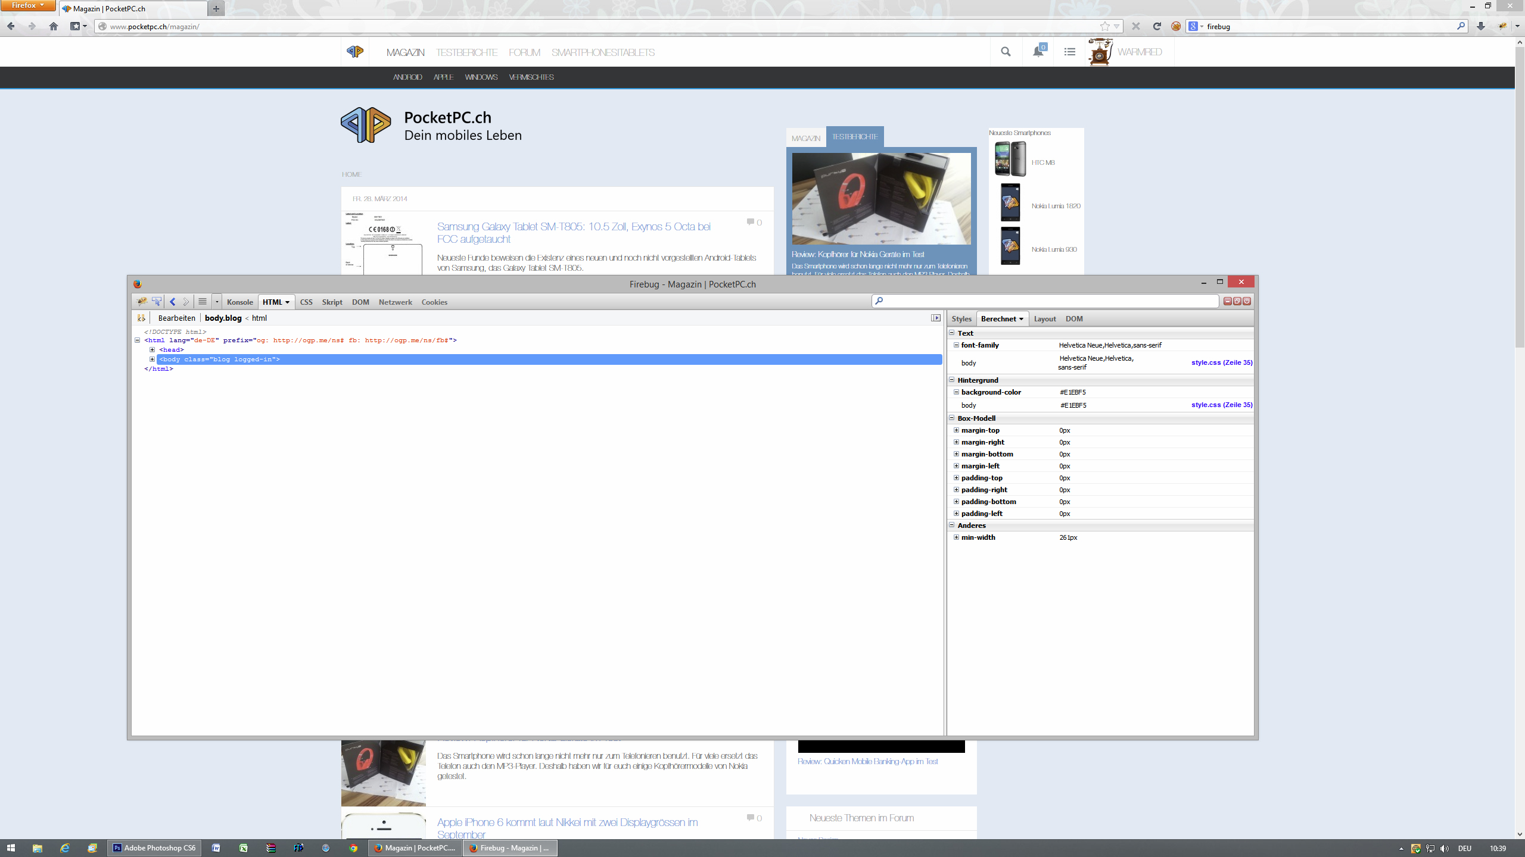1525x857 pixels.
Task: Collapse the Text section in Berechnet panel
Action: coord(951,333)
